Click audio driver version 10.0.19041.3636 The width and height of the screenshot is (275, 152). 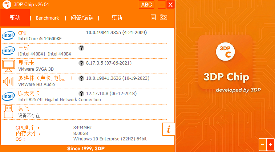118,78
